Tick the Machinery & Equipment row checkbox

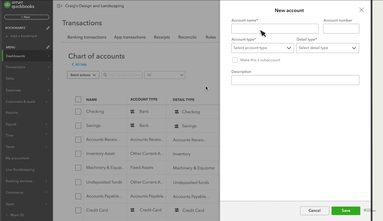coord(78,168)
